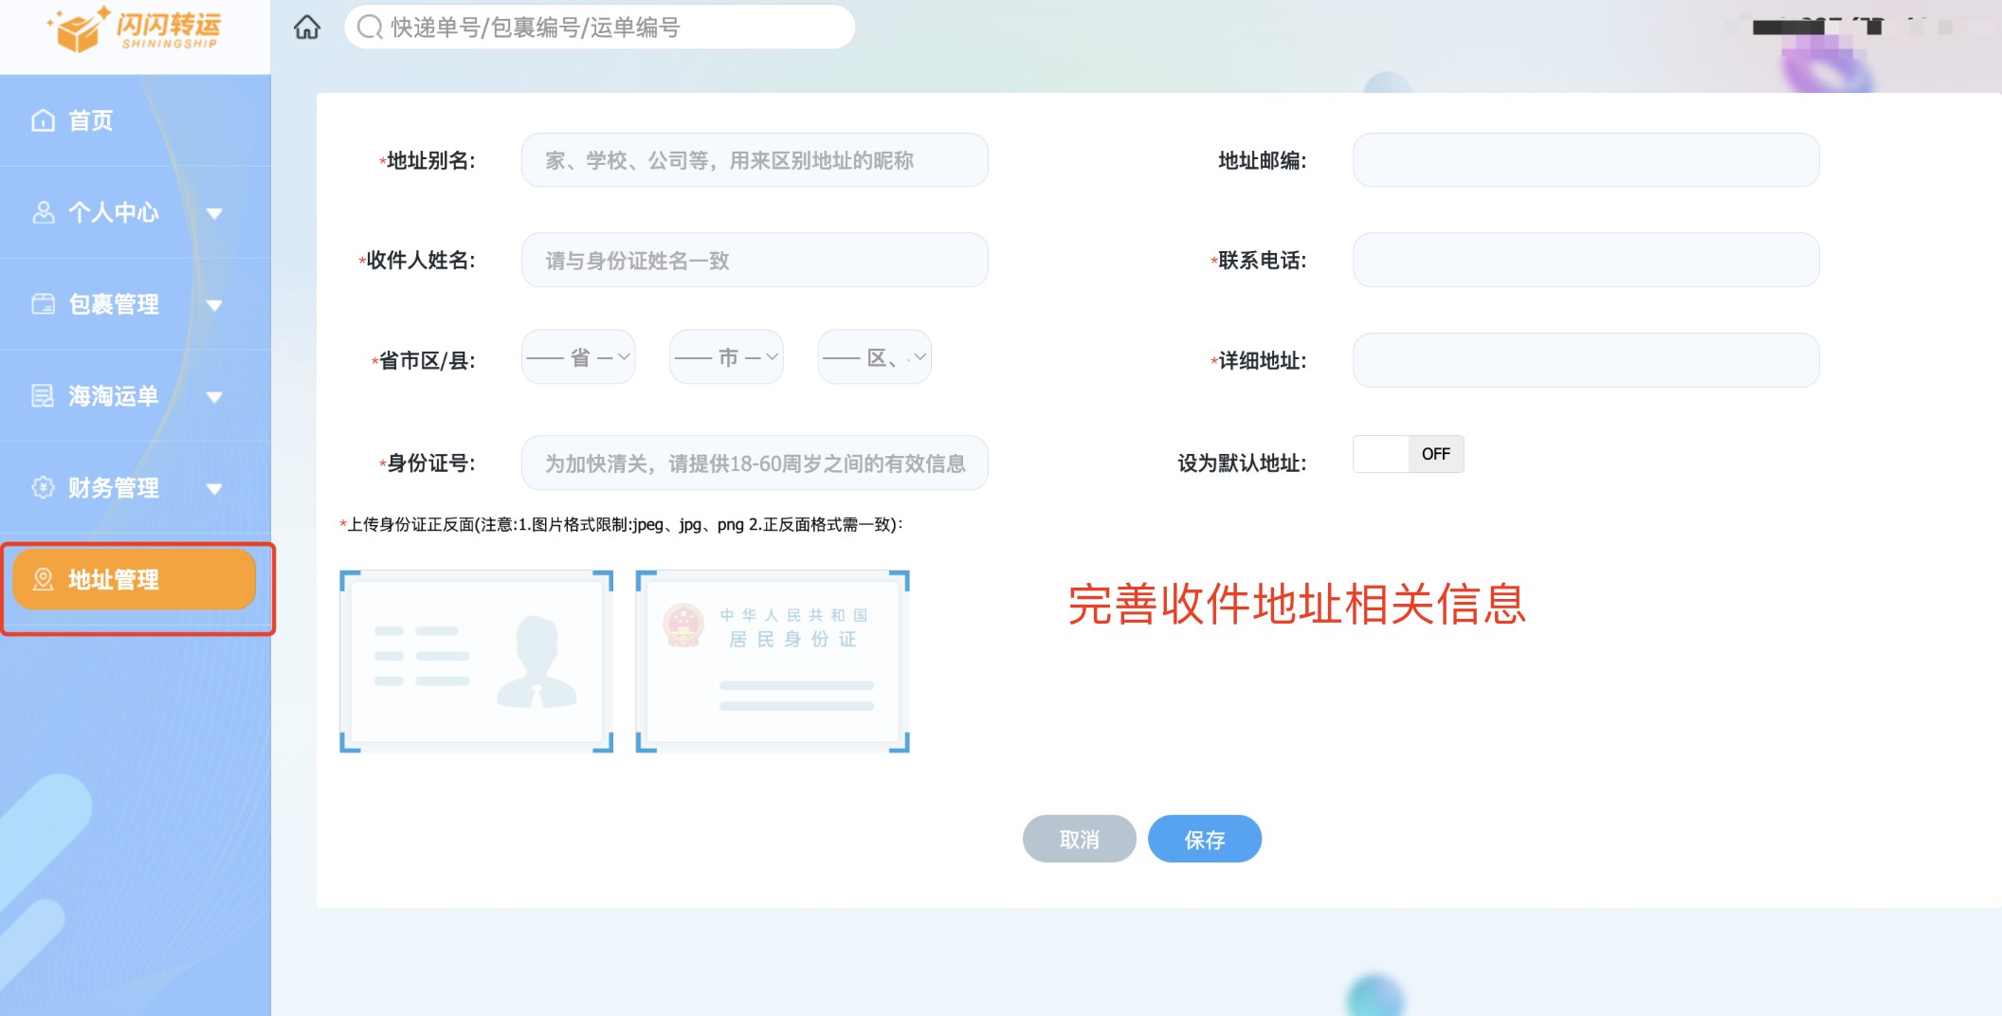Open the 省 province dropdown
Image resolution: width=2002 pixels, height=1016 pixels.
[578, 357]
